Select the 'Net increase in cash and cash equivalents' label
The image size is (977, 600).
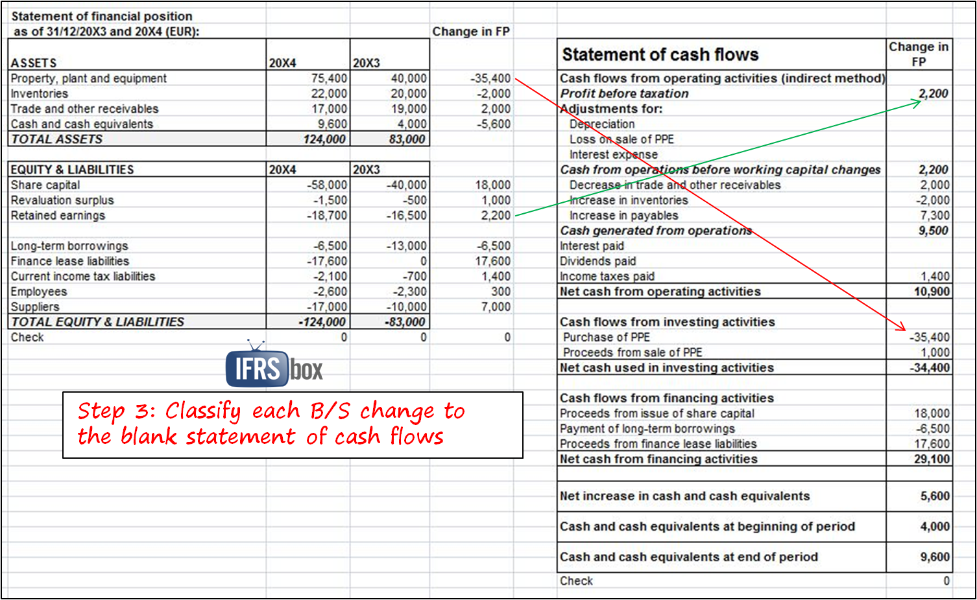click(x=684, y=496)
